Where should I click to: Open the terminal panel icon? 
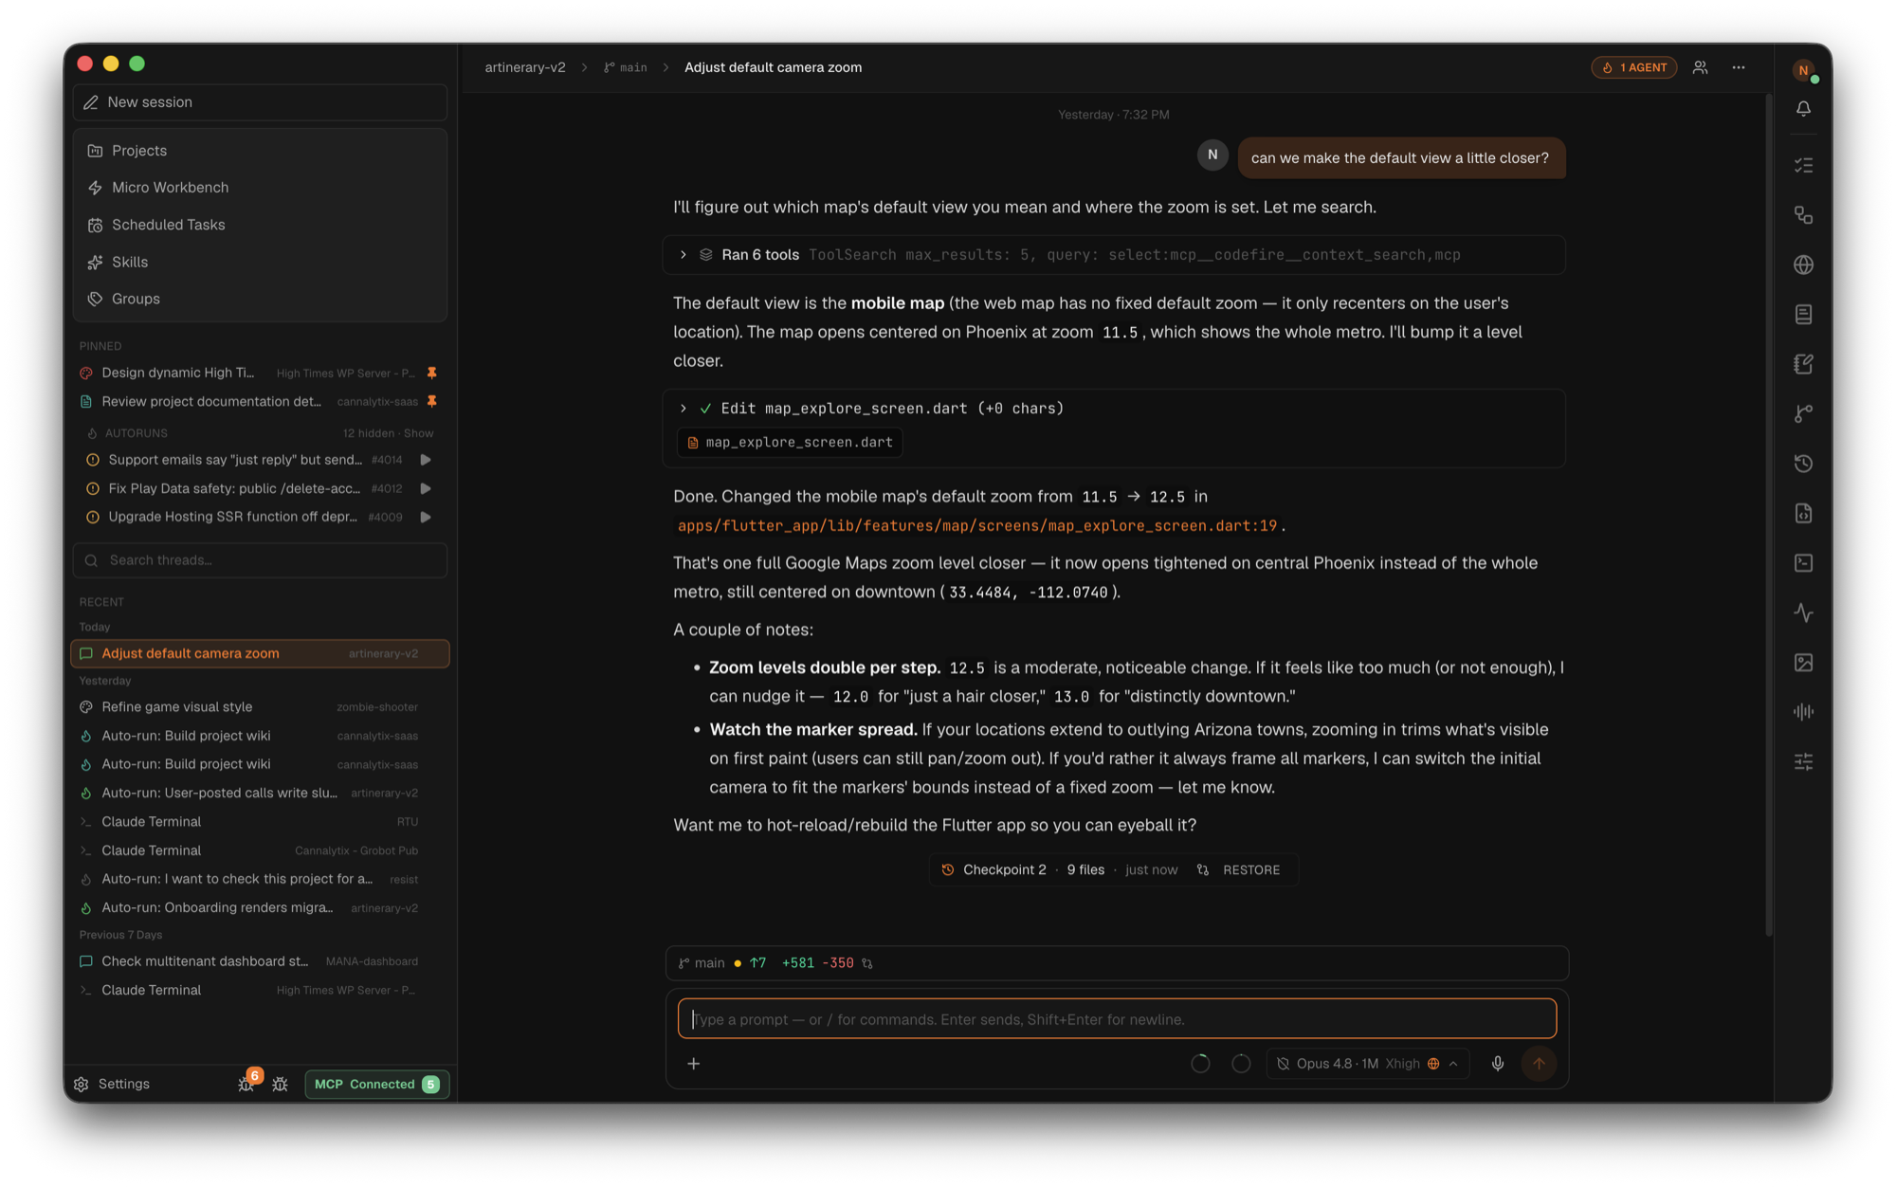1803,563
